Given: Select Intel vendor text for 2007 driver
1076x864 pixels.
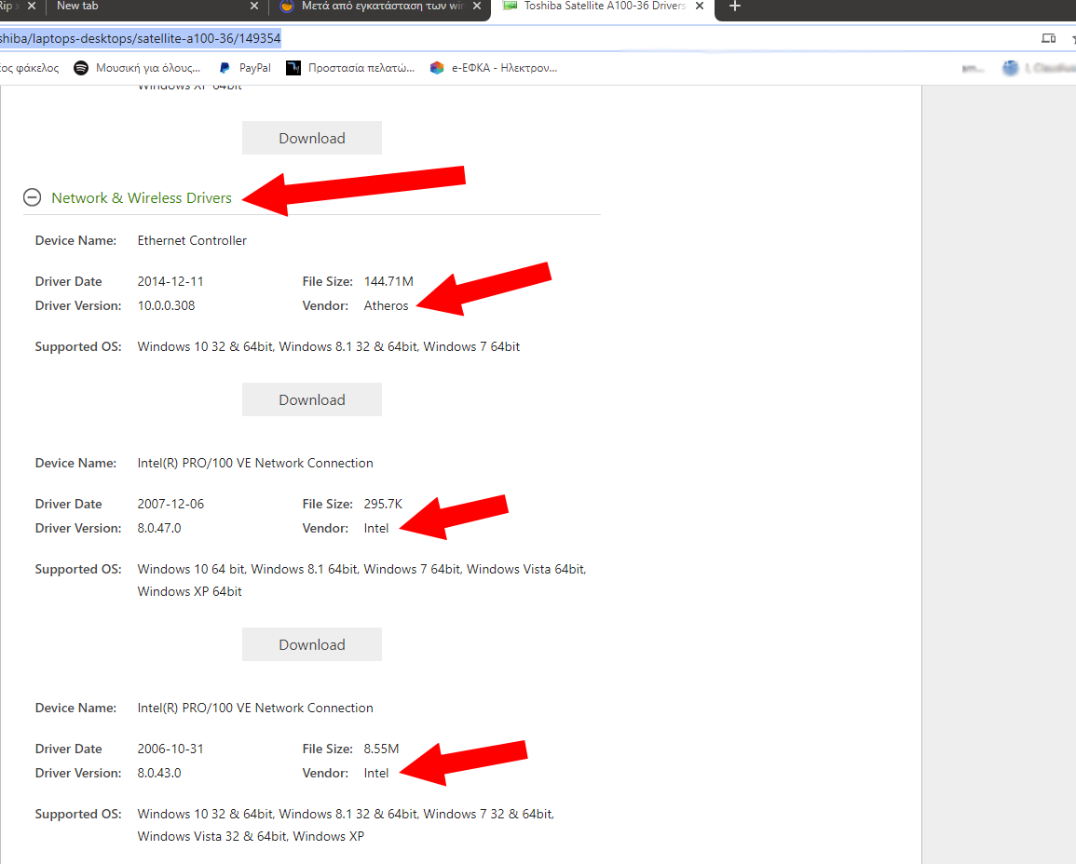Looking at the screenshot, I should tap(376, 528).
